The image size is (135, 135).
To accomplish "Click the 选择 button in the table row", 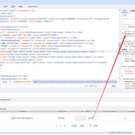I will click(91, 118).
